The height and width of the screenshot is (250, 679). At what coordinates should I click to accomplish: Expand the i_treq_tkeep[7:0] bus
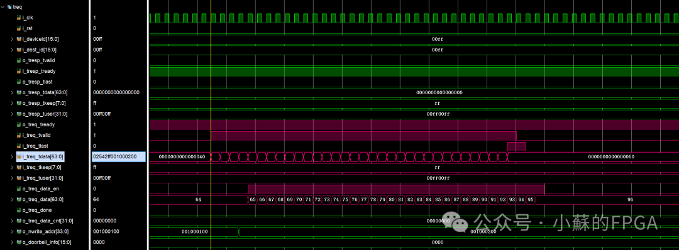pyautogui.click(x=12, y=167)
